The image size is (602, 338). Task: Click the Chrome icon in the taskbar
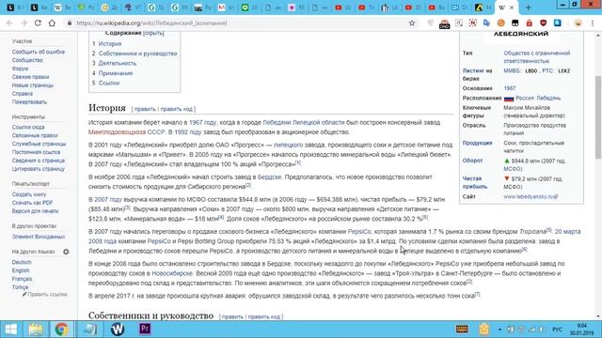coord(61,330)
